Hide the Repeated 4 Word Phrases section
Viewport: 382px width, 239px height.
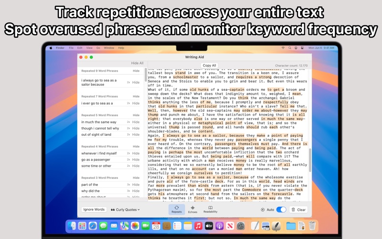[x=136, y=147]
